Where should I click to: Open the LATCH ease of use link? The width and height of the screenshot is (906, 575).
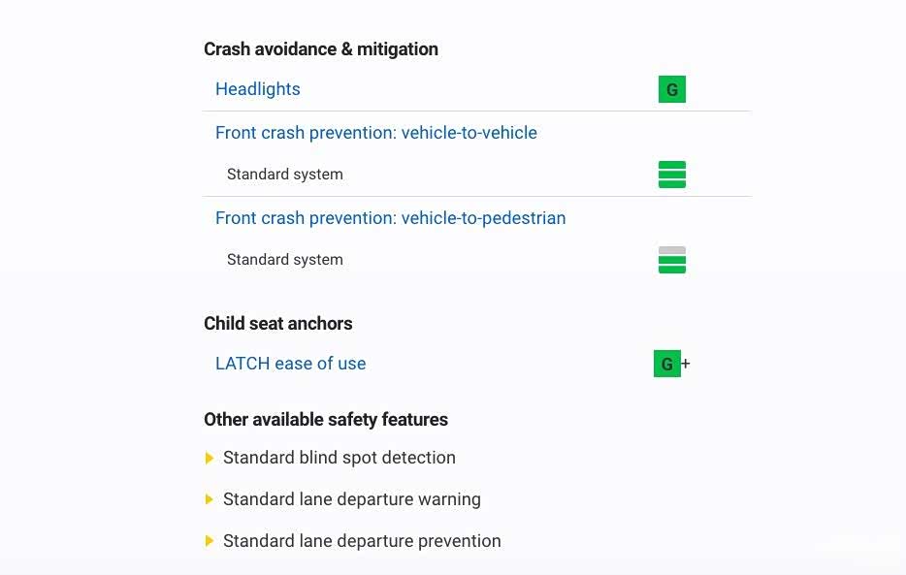(291, 364)
